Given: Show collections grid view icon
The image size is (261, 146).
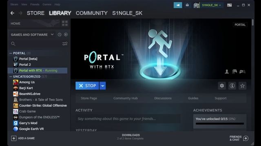Looking at the screenshot, I should pyautogui.click(x=65, y=24).
